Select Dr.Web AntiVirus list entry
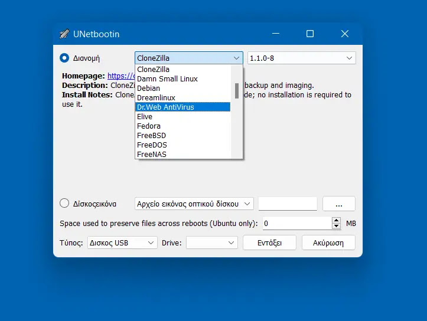The height and width of the screenshot is (321, 427). click(182, 107)
